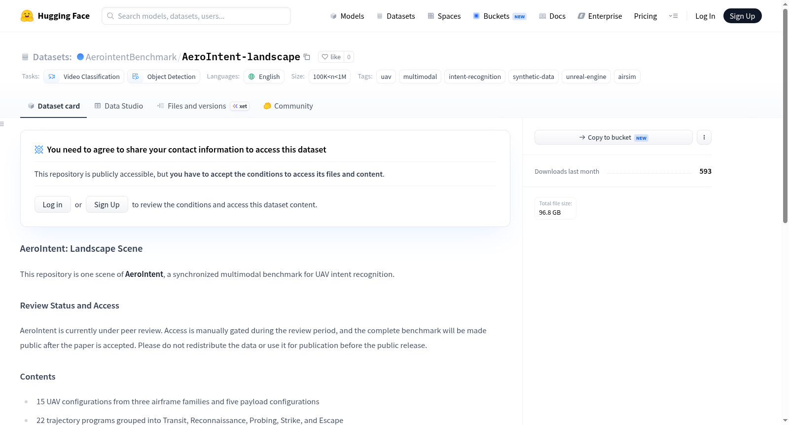The image size is (789, 425).
Task: Open Enterprise in the top navigation
Action: [600, 16]
